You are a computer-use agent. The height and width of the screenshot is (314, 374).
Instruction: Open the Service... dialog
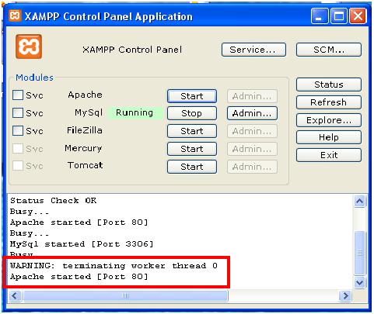[253, 50]
